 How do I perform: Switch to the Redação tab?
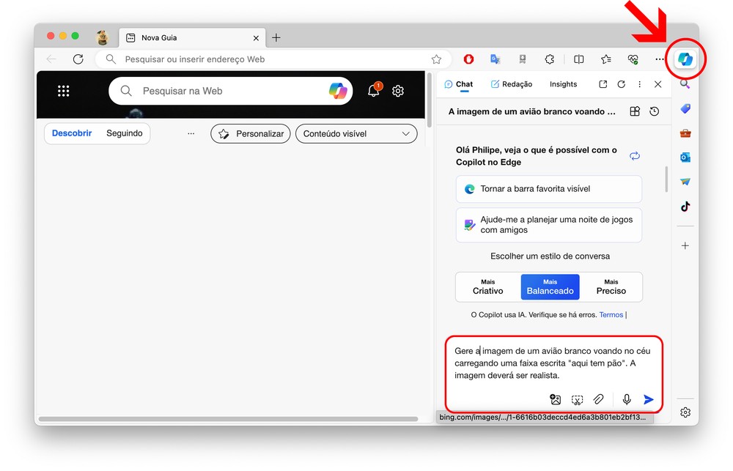tap(512, 84)
